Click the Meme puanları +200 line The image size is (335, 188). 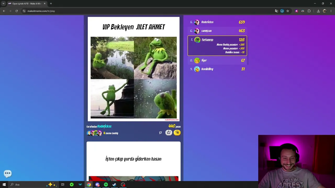(x=234, y=49)
